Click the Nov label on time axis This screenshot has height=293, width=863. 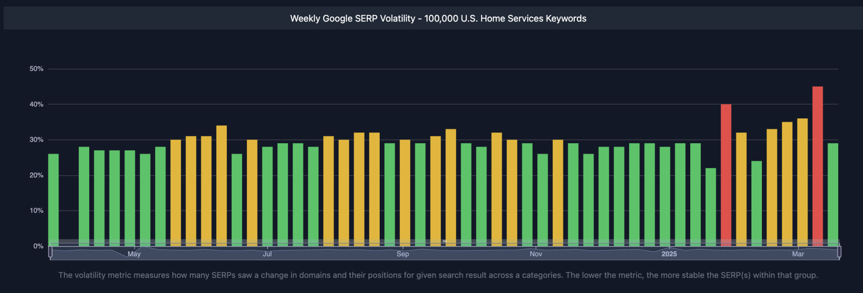[536, 254]
